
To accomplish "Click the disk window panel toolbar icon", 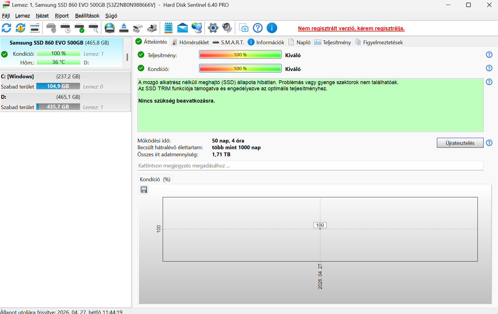I will point(35,28).
